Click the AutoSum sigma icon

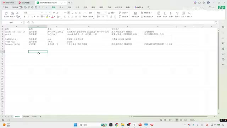(165, 13)
